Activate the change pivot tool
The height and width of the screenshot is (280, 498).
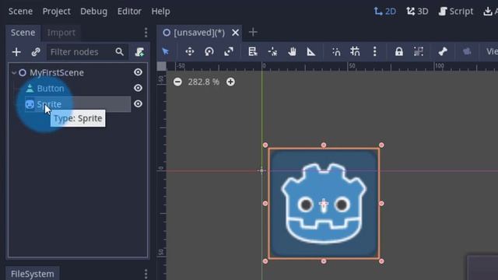pos(272,51)
